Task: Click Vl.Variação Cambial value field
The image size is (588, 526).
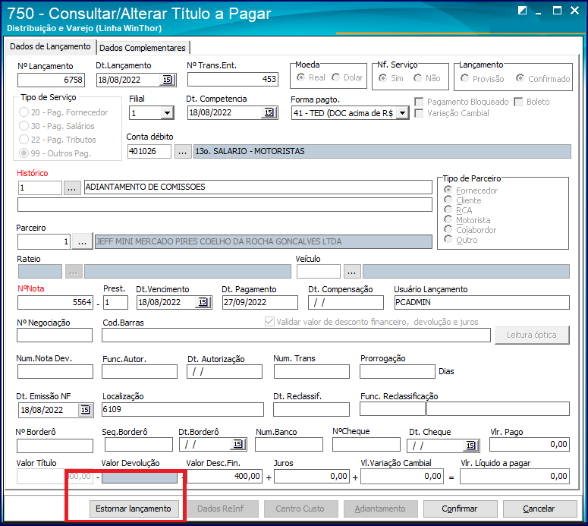Action: click(402, 477)
